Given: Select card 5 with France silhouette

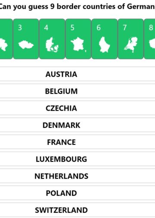Looking at the screenshot, I should 78,39.
